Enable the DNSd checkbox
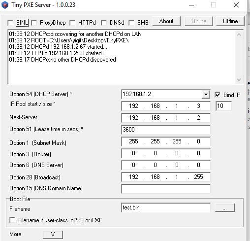 104,23
